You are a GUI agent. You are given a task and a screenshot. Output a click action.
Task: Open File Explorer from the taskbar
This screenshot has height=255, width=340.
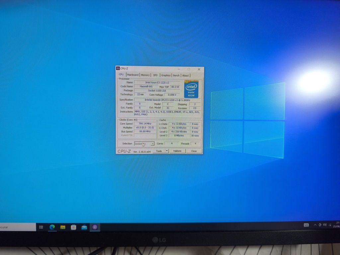[x=63, y=227]
